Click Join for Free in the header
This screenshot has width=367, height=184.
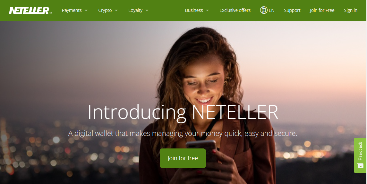pos(322,10)
